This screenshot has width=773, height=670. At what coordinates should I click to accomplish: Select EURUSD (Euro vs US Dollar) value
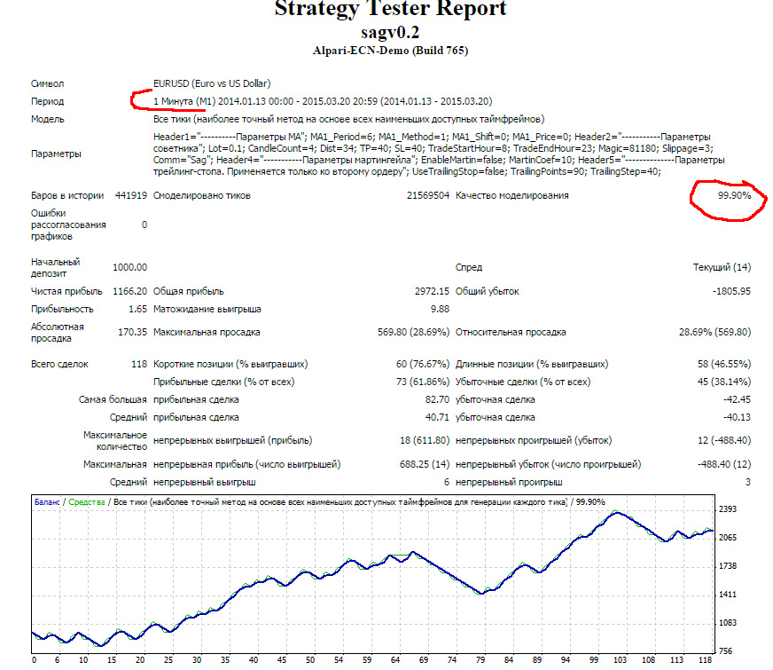[x=212, y=83]
